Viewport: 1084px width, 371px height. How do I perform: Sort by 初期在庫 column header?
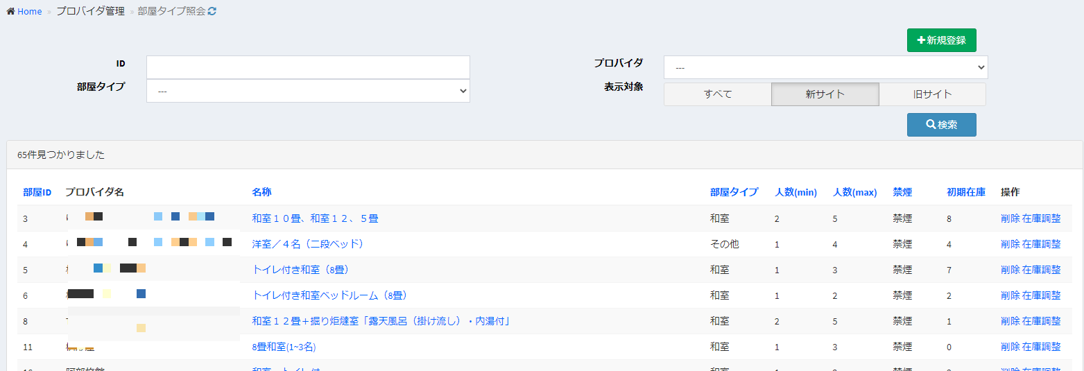point(966,192)
